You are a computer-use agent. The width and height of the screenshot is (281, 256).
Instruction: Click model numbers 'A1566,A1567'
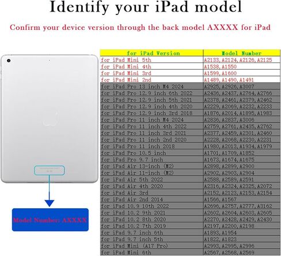[220, 199]
